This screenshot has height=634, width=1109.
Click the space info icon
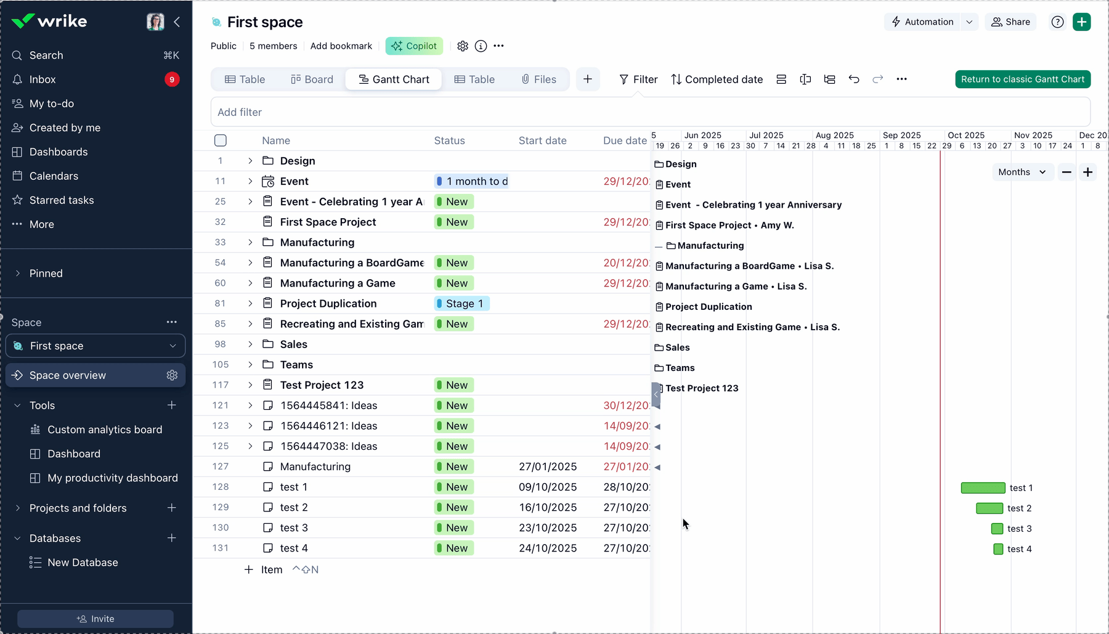click(x=481, y=46)
